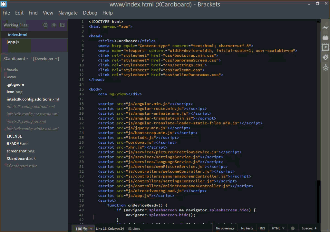The height and width of the screenshot is (232, 330).
Task: Select index.html in Working Files
Action: point(18,35)
